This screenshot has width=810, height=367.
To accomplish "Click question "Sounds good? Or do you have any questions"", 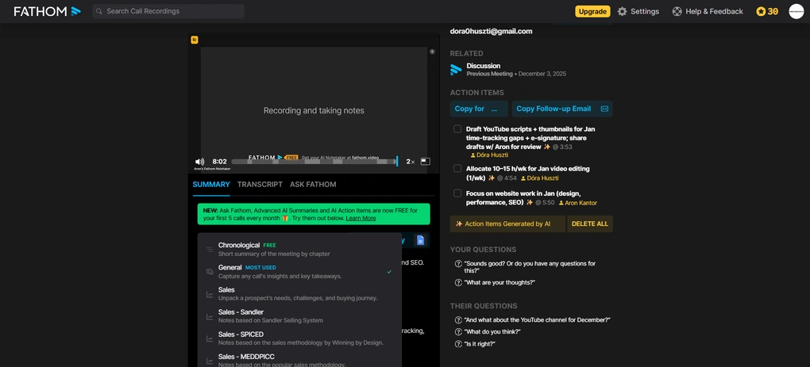I will [x=530, y=267].
